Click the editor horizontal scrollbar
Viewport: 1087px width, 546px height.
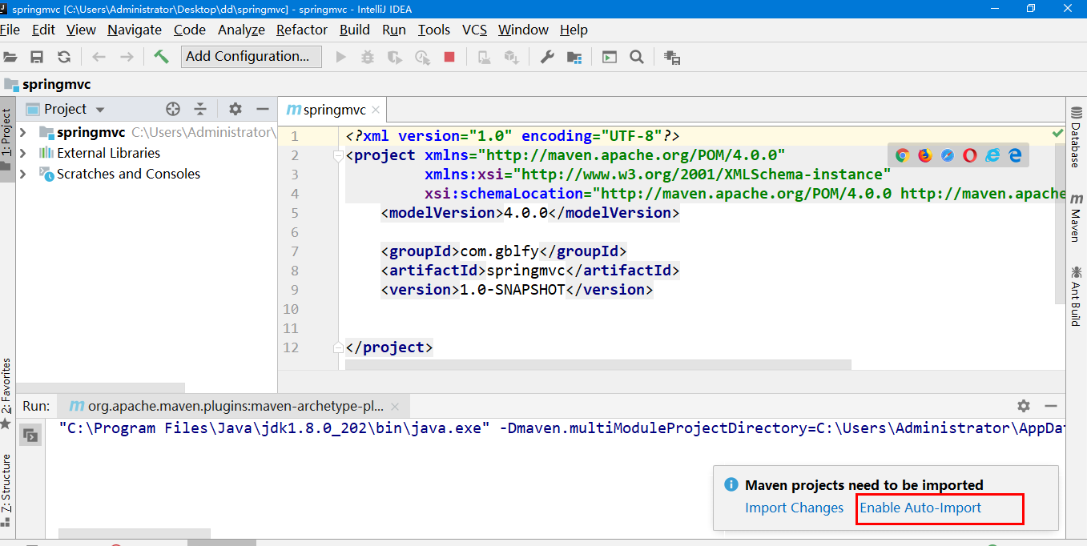click(598, 365)
